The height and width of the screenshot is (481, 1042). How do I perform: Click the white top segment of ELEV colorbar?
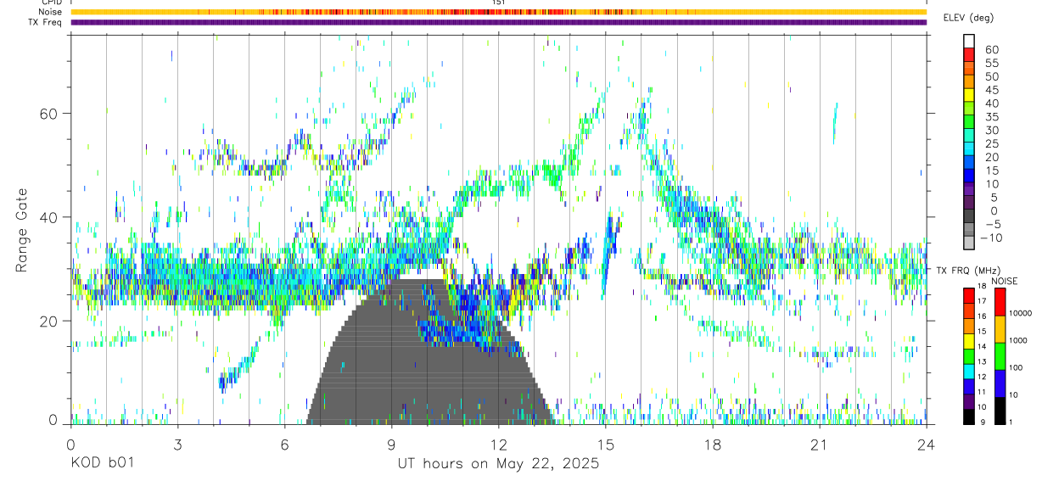pos(969,42)
